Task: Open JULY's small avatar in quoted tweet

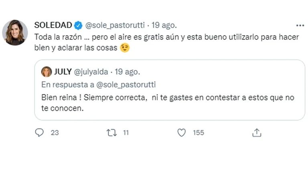Action: pos(47,72)
